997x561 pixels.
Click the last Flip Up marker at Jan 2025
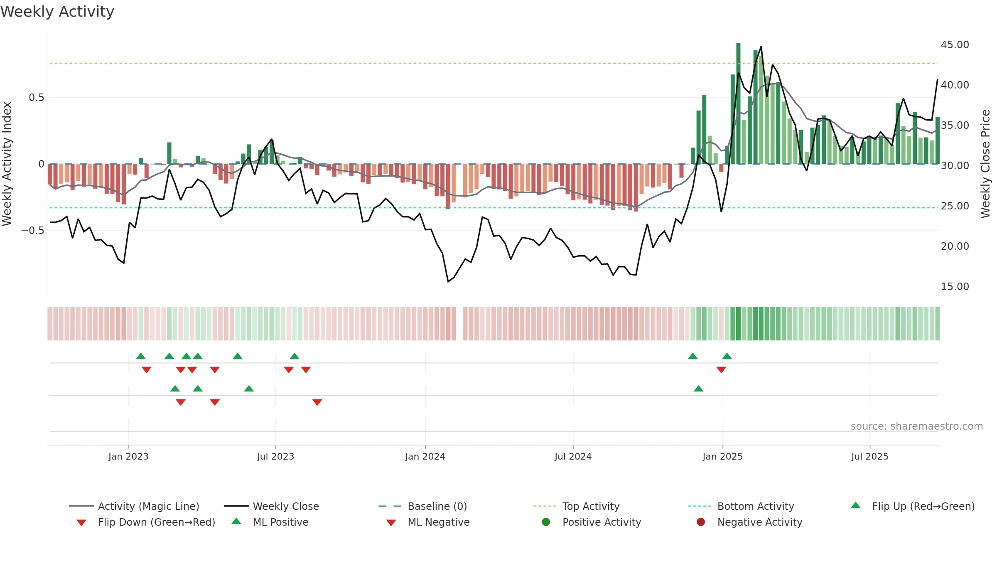[727, 356]
